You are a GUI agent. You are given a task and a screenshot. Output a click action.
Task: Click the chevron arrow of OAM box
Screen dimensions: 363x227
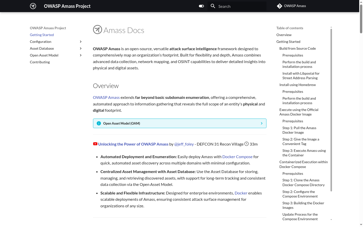coord(262,123)
